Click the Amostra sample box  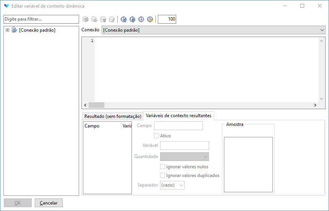[x=248, y=165]
